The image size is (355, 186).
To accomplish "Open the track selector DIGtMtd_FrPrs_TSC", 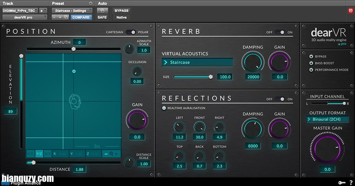I will [20, 11].
